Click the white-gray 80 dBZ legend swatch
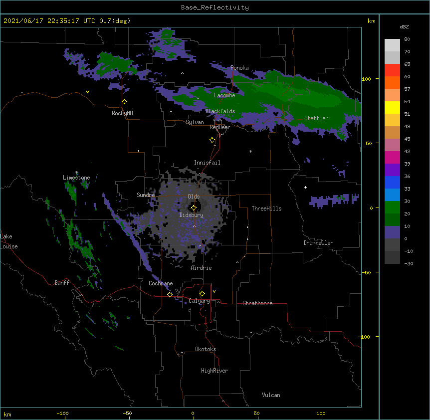 392,45
